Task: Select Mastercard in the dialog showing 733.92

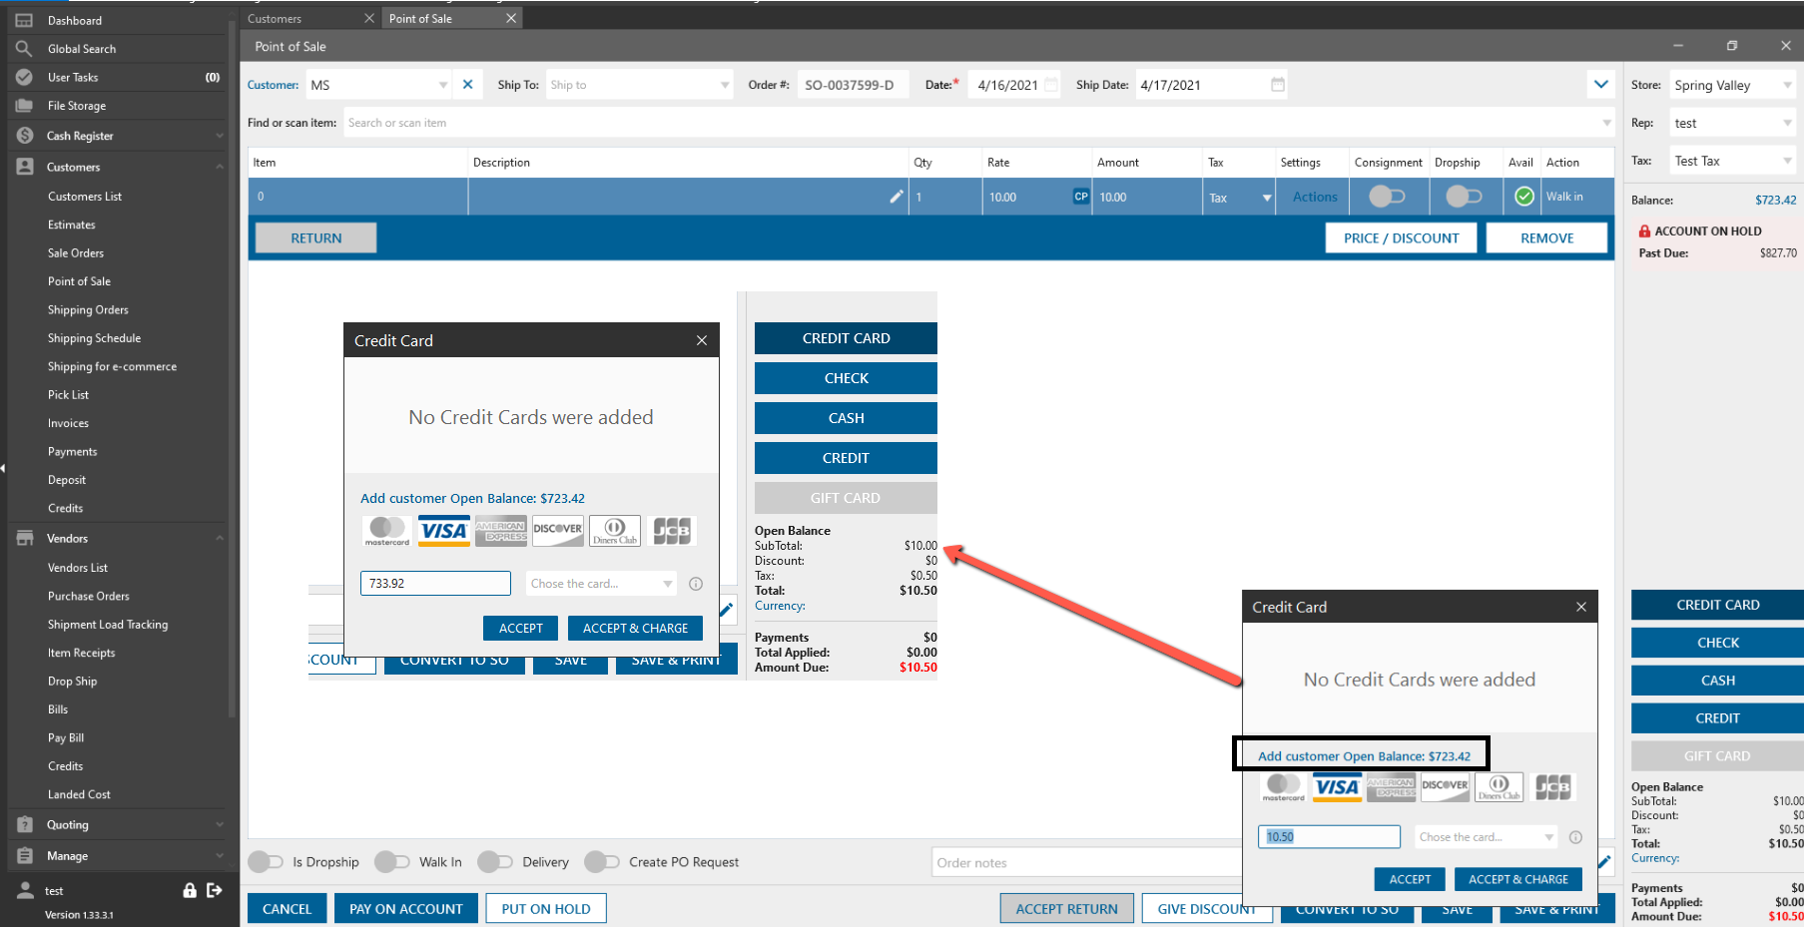Action: point(386,531)
